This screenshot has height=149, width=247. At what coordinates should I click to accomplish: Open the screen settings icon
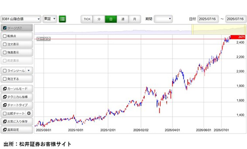[5, 130]
